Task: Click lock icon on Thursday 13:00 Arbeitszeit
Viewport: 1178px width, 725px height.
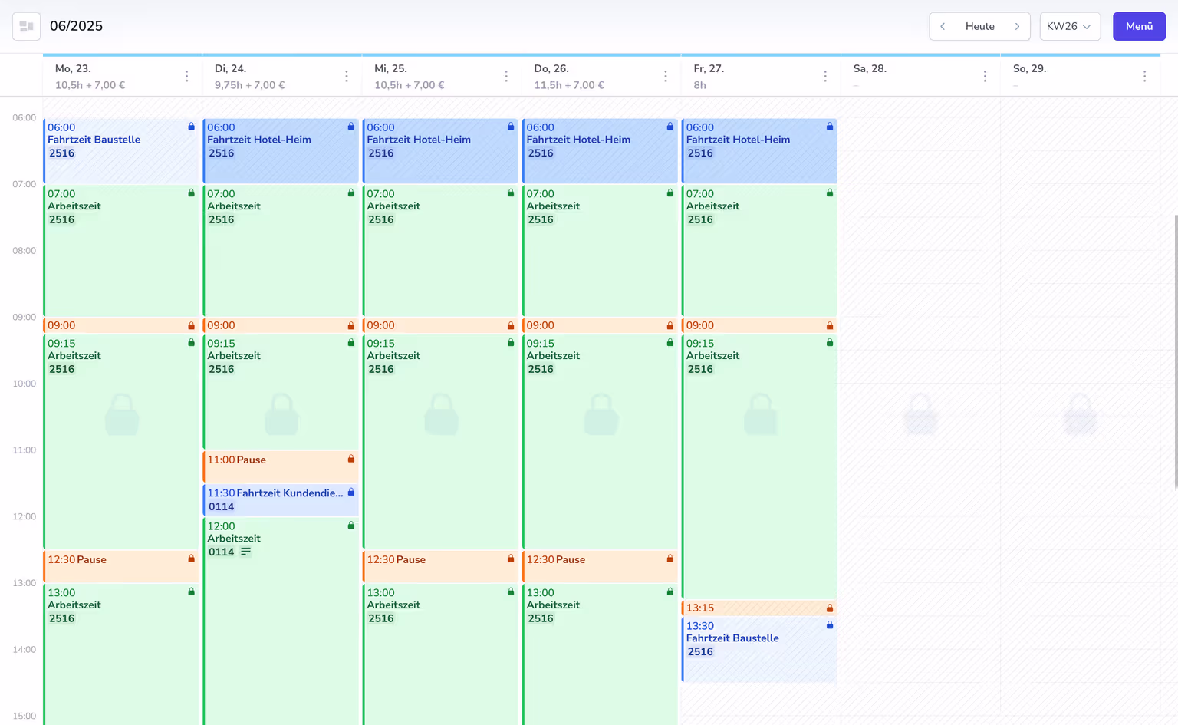Action: (670, 592)
